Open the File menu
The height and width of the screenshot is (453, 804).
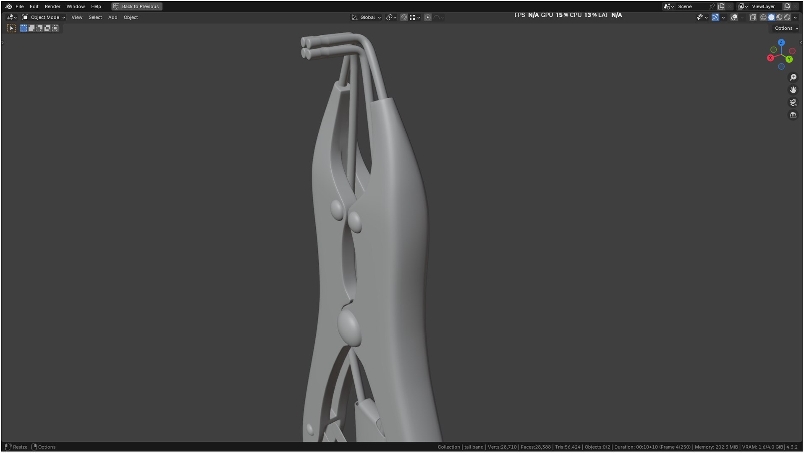tap(20, 6)
